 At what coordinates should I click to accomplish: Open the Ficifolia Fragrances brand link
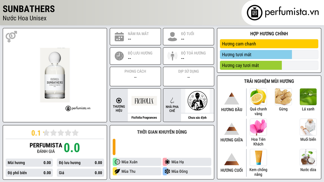tap(144, 118)
